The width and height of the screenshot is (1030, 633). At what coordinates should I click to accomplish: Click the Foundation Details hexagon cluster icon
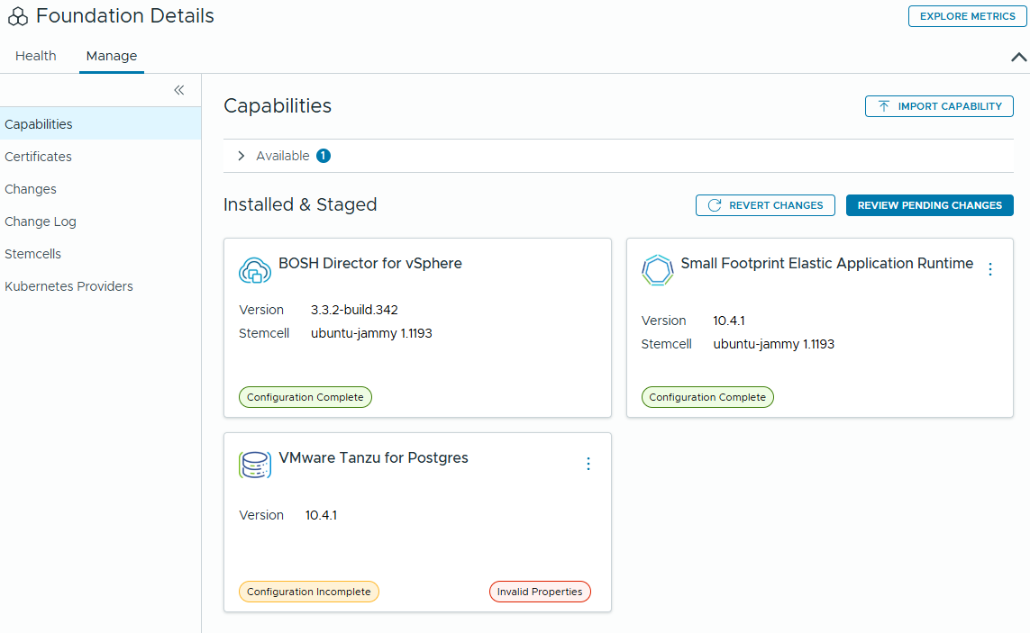[18, 16]
